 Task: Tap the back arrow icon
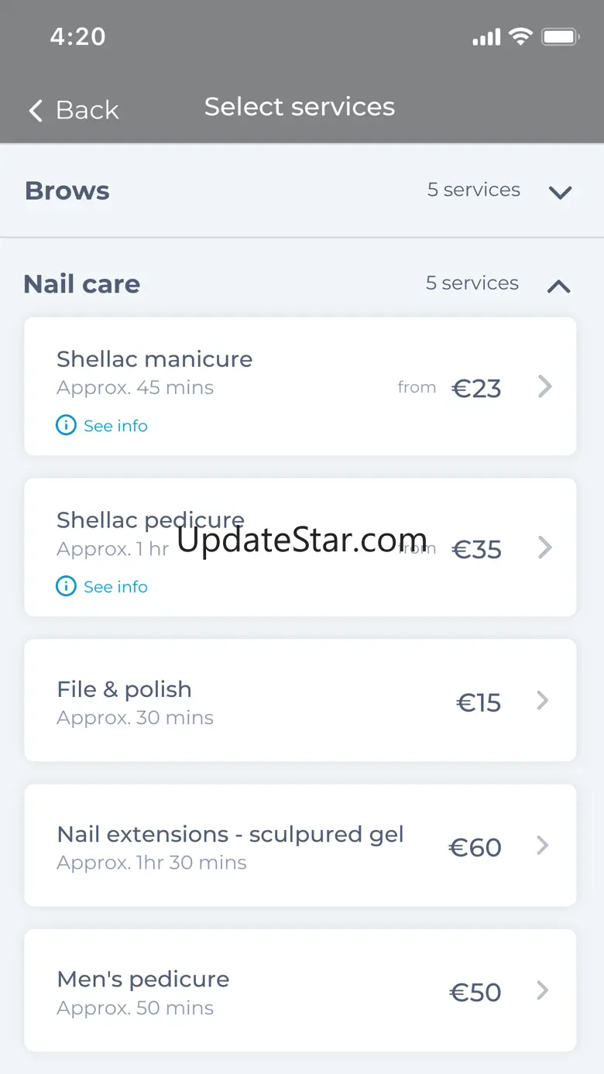click(36, 111)
